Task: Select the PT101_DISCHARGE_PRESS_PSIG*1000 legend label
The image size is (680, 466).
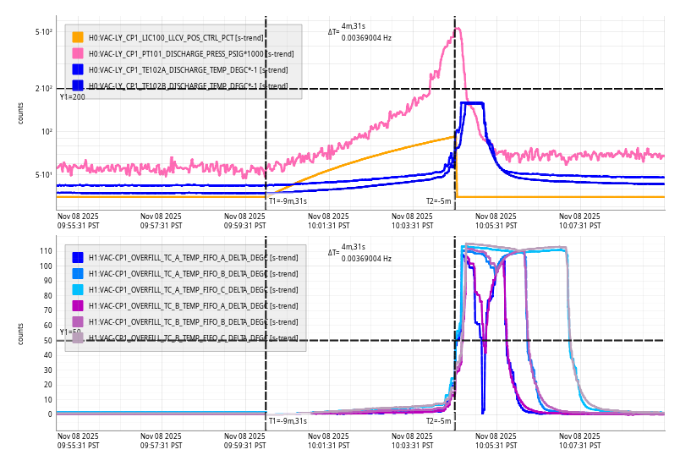Action: 191,53
